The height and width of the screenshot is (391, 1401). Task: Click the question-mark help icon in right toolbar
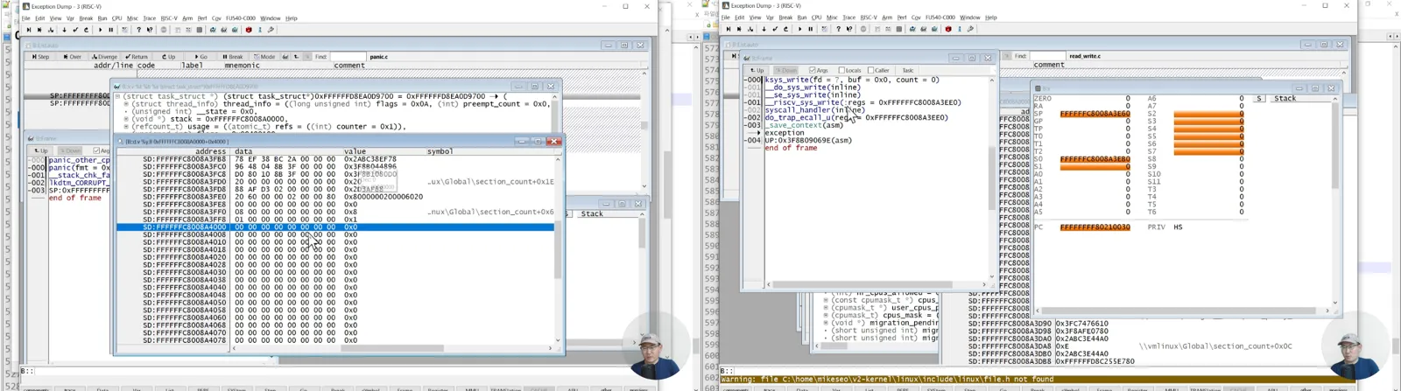pyautogui.click(x=838, y=29)
